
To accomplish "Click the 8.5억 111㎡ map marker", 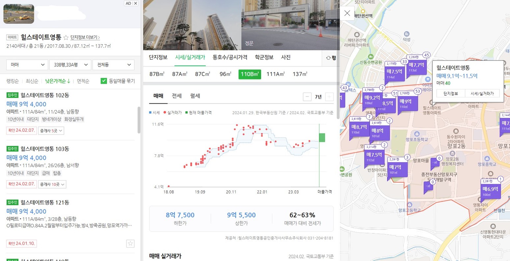I will coord(389,104).
